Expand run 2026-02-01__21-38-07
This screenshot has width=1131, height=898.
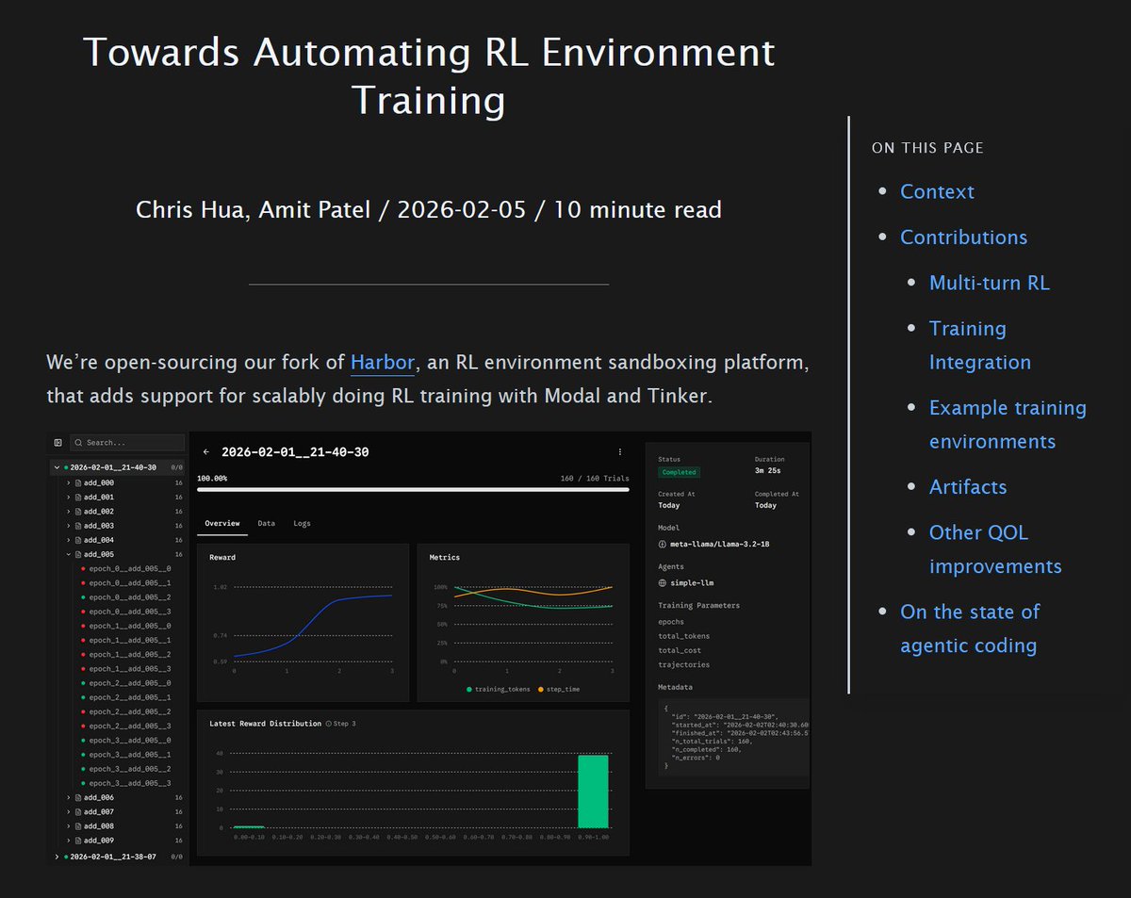[x=55, y=857]
